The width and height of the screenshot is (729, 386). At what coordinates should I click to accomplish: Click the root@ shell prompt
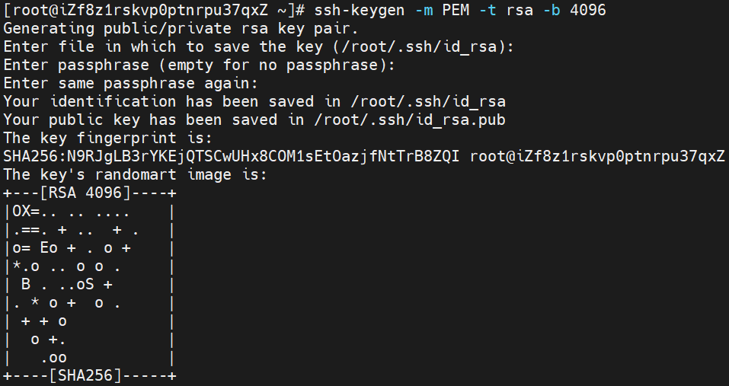click(x=155, y=10)
